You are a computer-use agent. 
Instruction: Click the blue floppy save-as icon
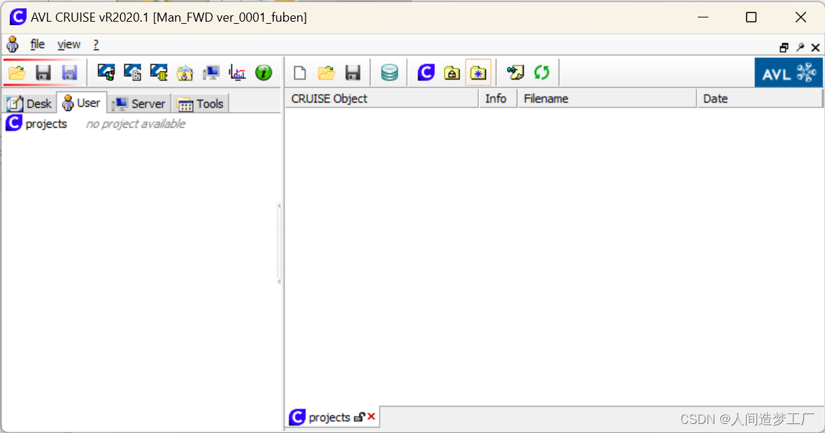[x=69, y=73]
